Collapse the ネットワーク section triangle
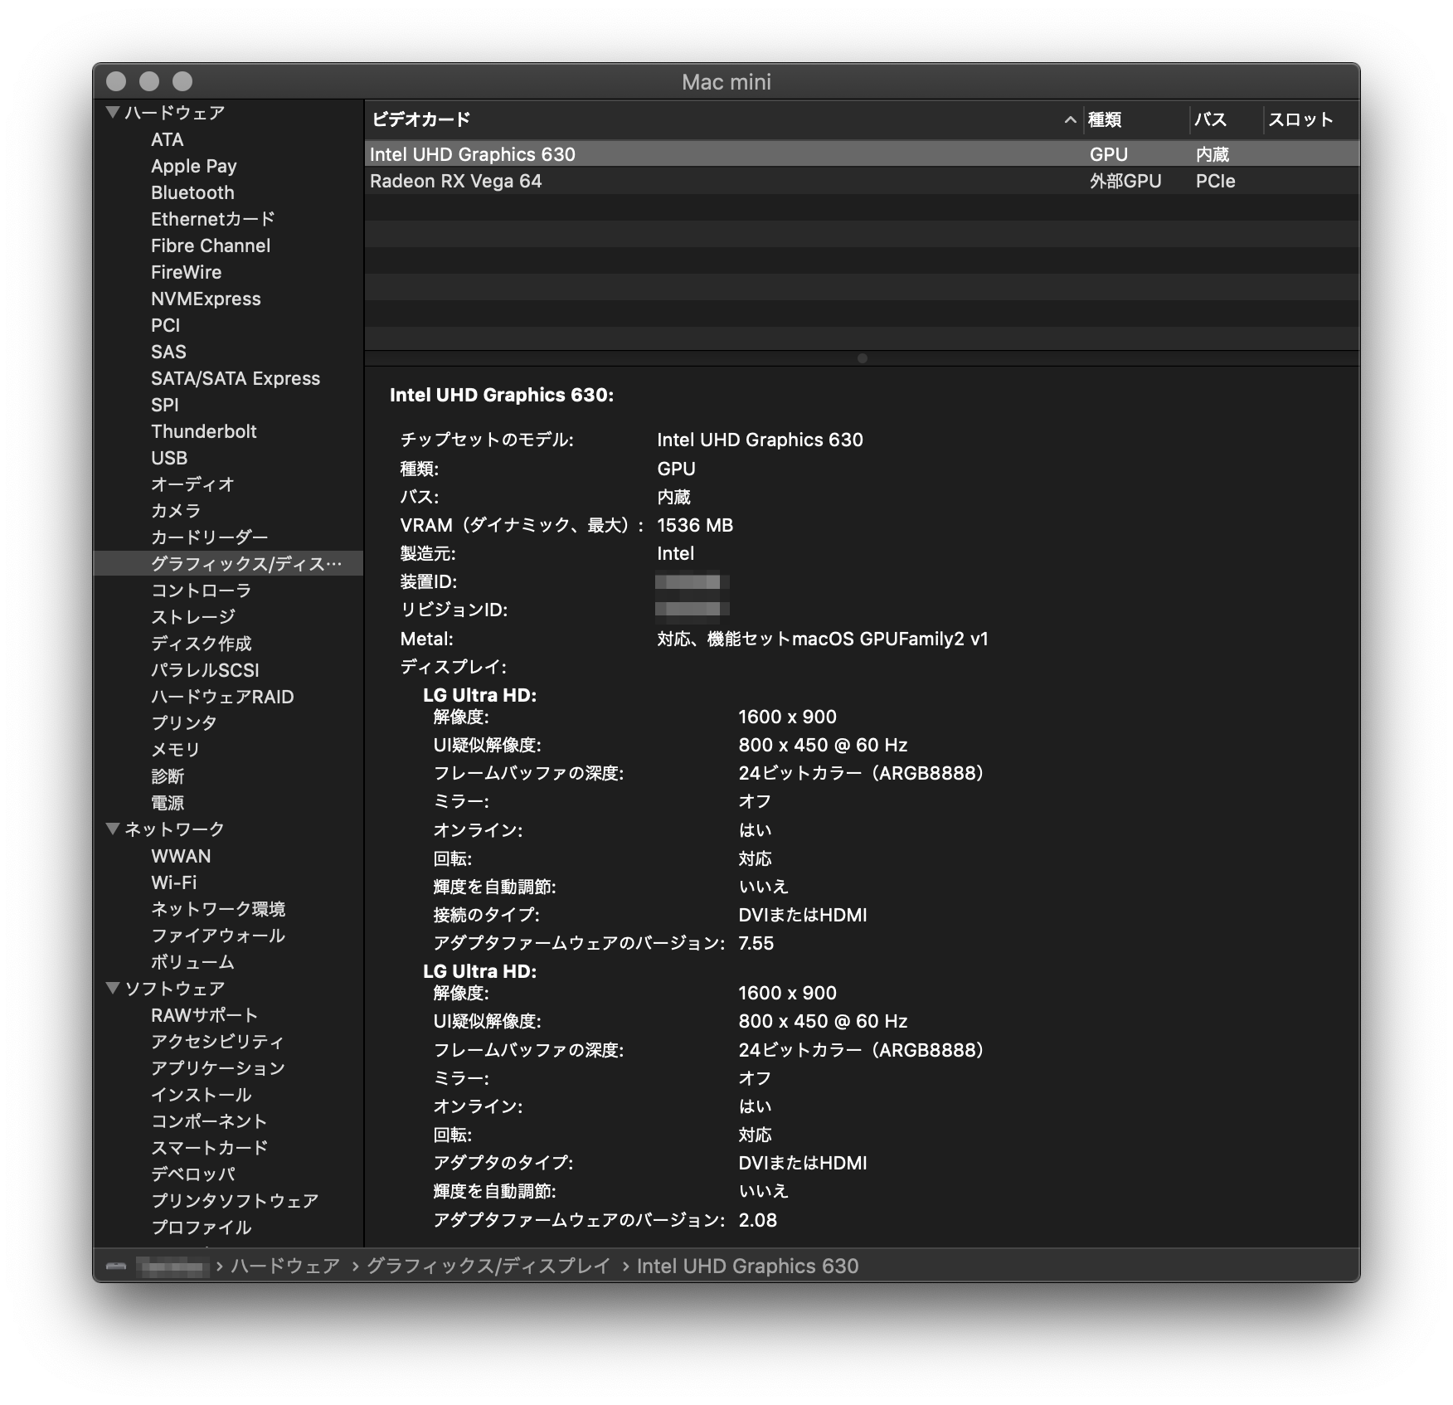Screen dimensions: 1453x1405 tap(112, 829)
